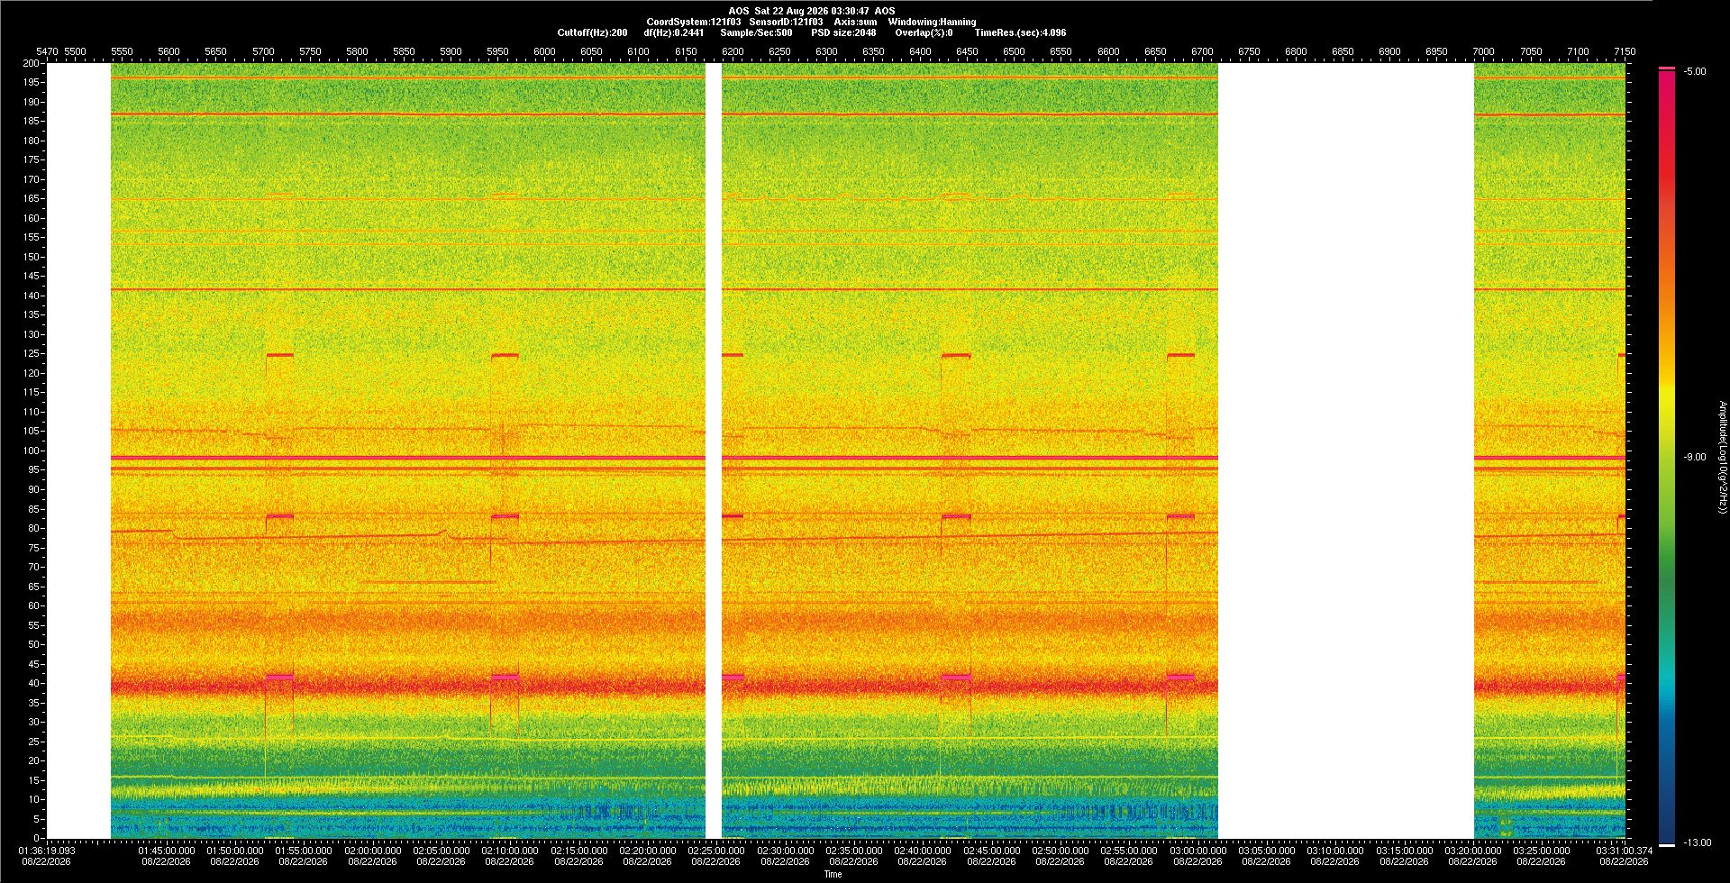This screenshot has height=883, width=1730.
Task: Select the 02:00:00.000 time axis tick label
Action: 372,850
